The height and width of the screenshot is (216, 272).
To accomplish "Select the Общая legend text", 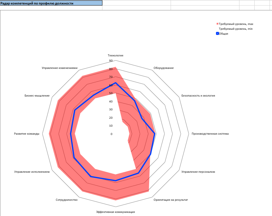I will pyautogui.click(x=224, y=34).
